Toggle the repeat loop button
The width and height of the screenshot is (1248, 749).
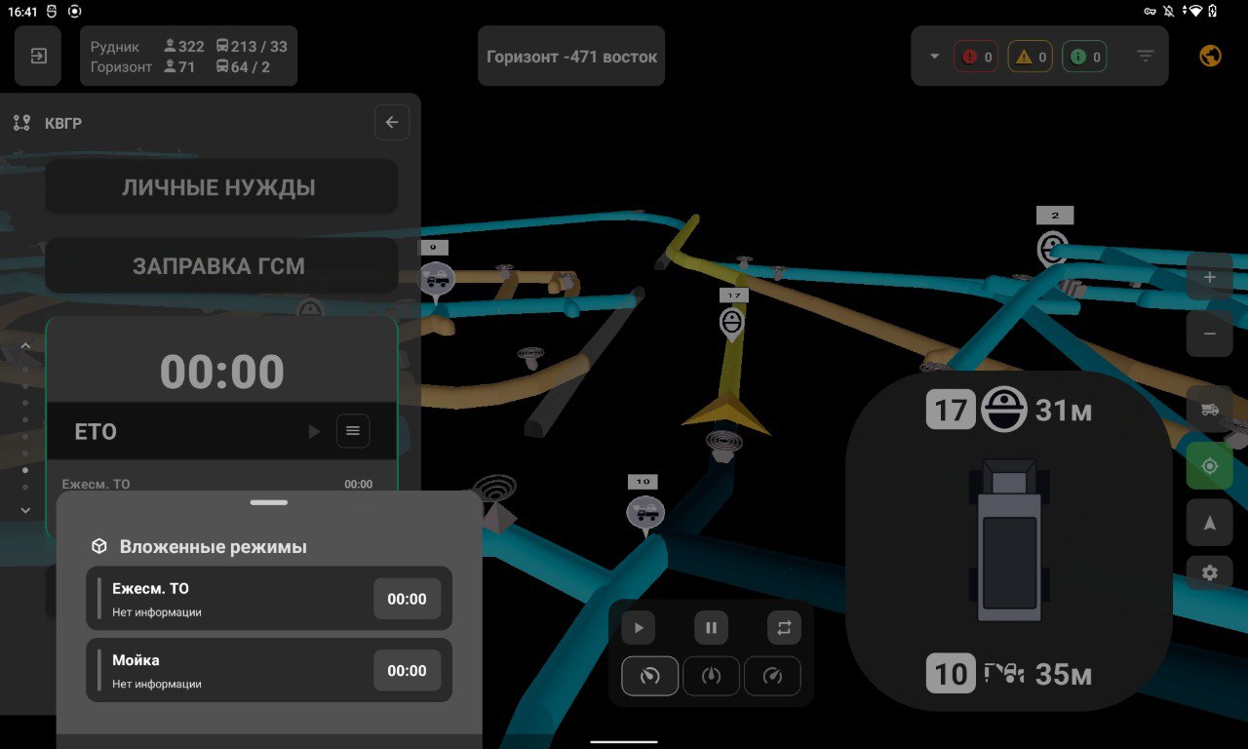(x=784, y=628)
